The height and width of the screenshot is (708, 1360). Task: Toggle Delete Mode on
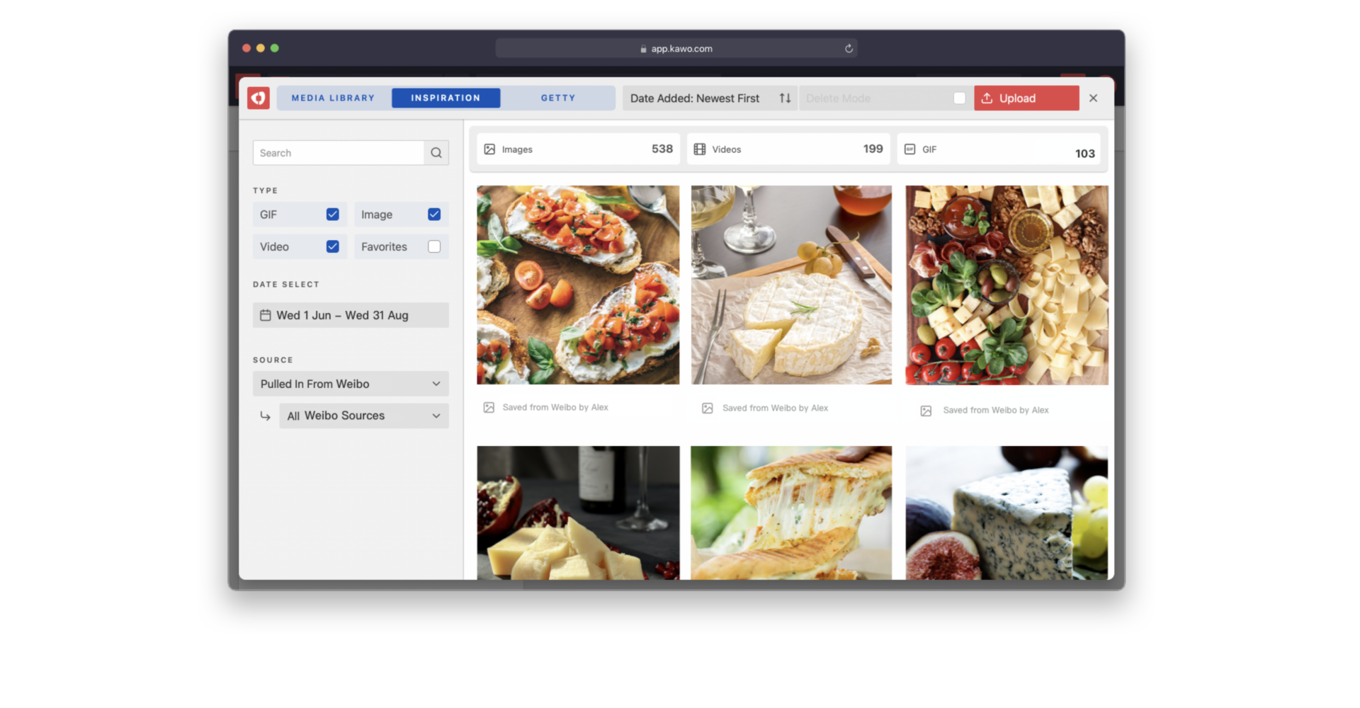coord(960,98)
